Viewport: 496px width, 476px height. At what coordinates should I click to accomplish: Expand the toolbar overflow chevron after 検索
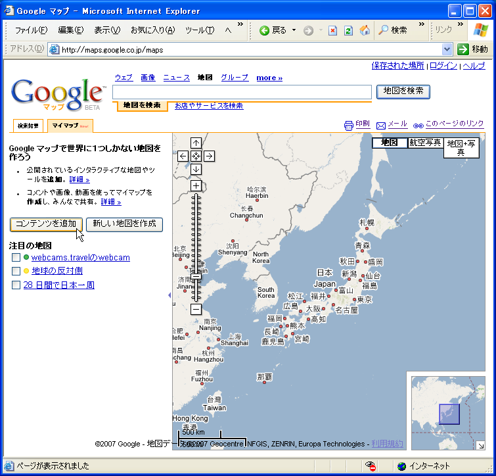pos(421,24)
